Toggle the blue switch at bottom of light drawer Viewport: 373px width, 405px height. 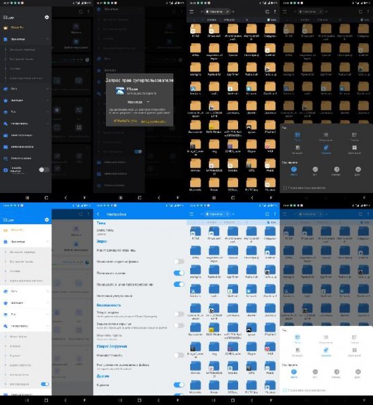coord(45,384)
